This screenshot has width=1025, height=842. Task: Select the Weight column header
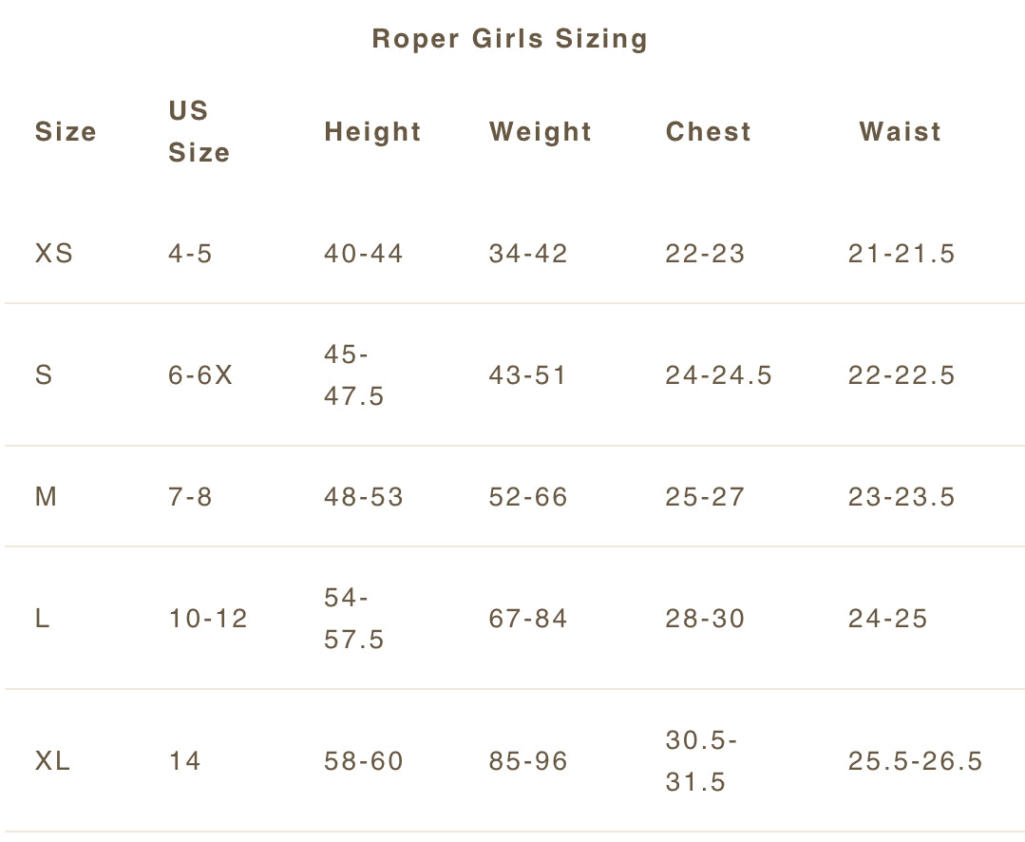click(x=541, y=132)
